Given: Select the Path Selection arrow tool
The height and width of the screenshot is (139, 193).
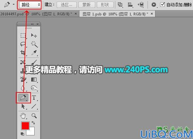Looking at the screenshot, I should [23, 106].
